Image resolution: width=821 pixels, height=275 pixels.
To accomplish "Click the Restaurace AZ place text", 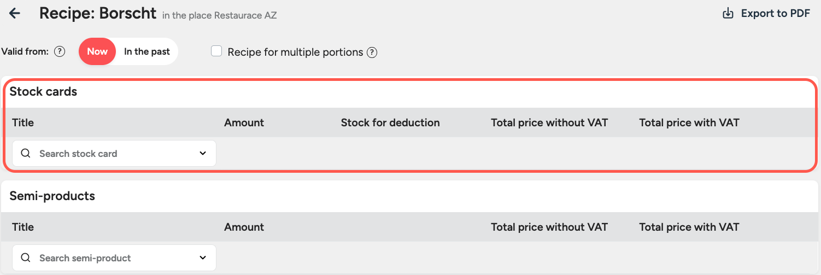I will [x=245, y=15].
